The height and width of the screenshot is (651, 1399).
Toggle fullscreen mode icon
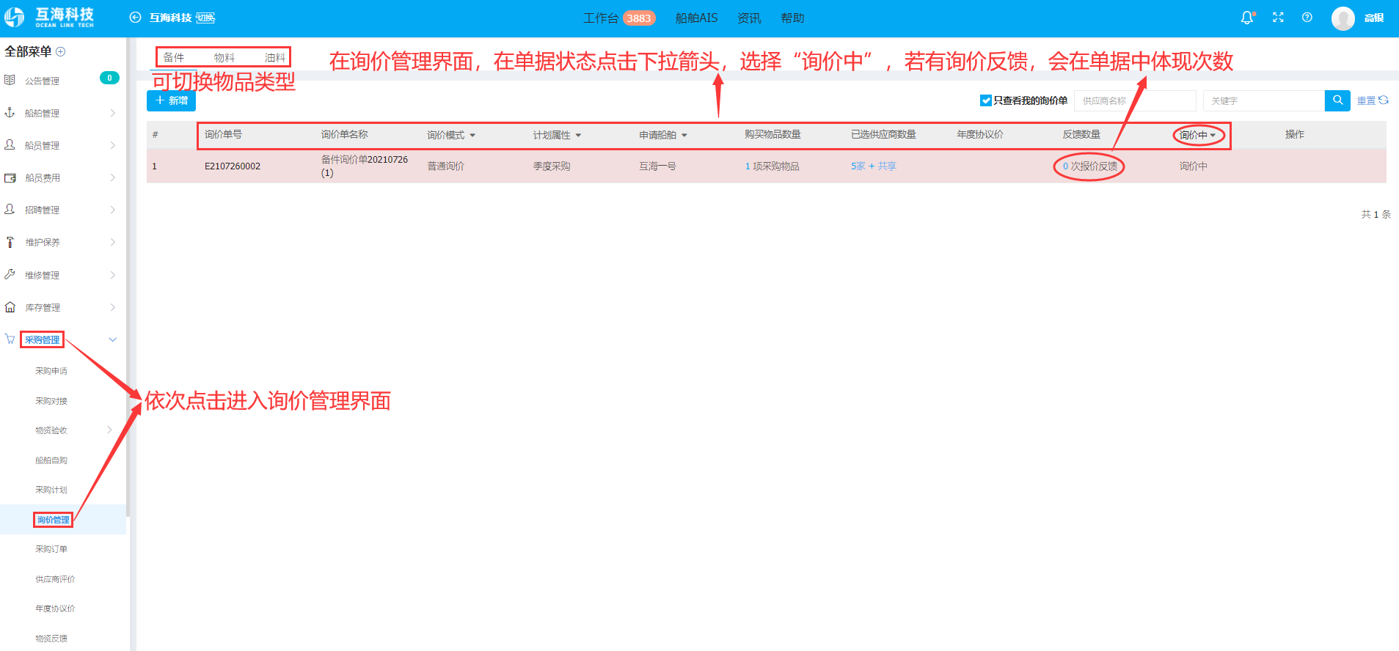[1278, 18]
